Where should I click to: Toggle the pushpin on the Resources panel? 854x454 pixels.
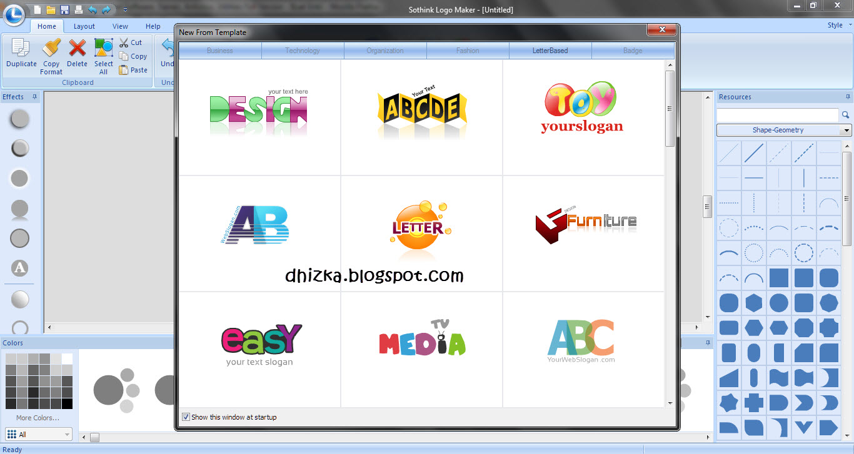[847, 97]
